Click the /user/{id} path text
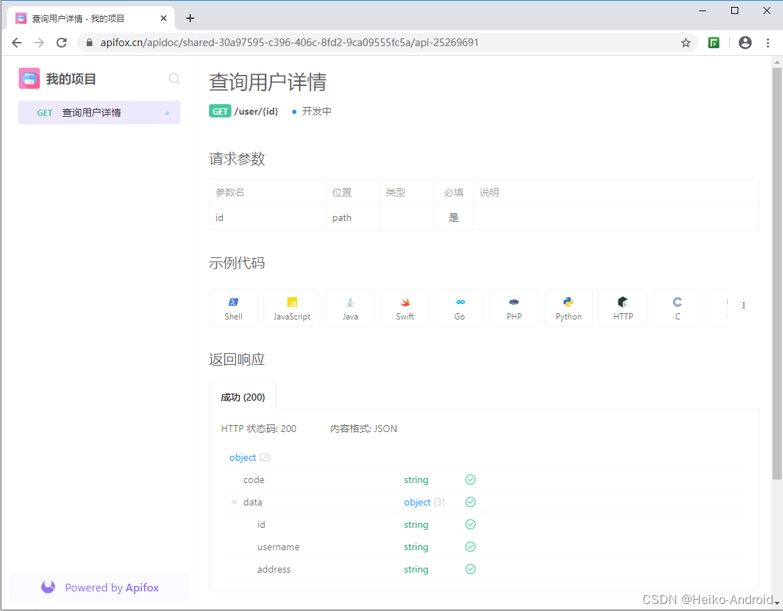 point(256,111)
